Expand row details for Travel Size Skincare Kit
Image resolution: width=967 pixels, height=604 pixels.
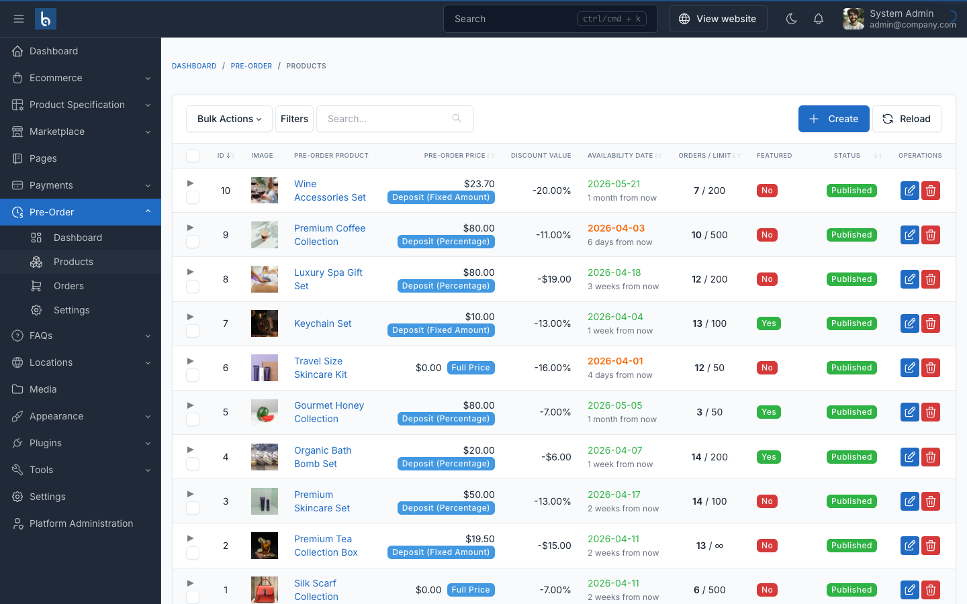pyautogui.click(x=191, y=361)
